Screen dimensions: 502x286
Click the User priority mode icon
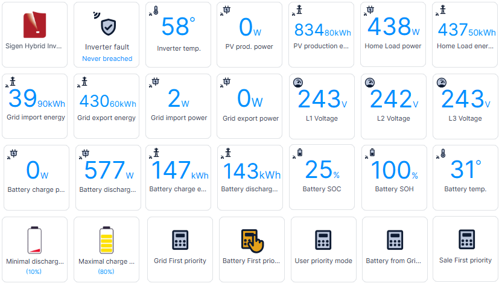(323, 240)
